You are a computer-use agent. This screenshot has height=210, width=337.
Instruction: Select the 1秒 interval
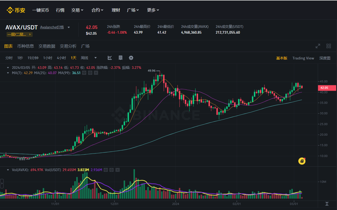pos(20,58)
